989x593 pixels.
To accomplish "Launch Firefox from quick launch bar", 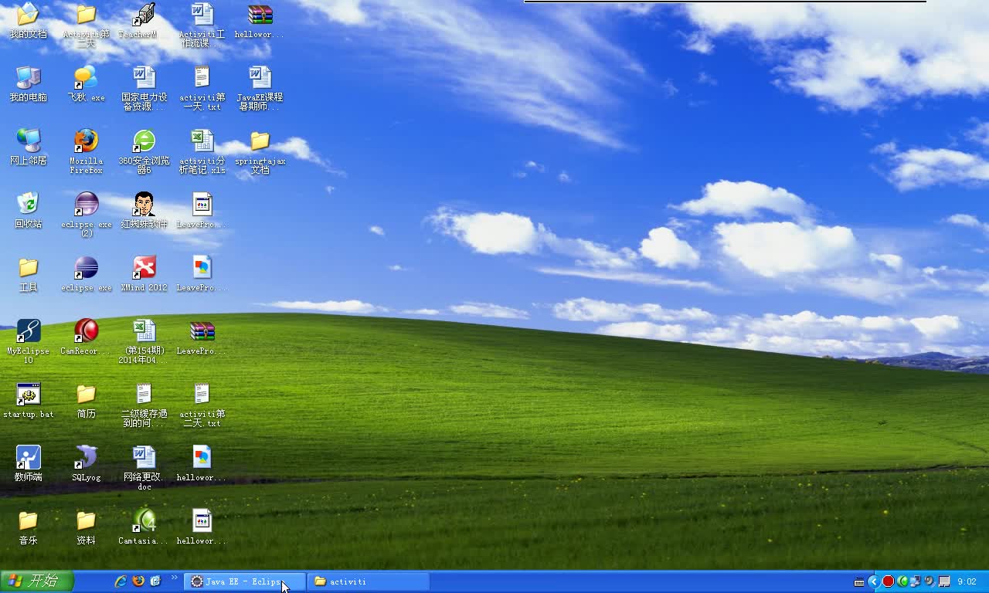I will [x=138, y=581].
